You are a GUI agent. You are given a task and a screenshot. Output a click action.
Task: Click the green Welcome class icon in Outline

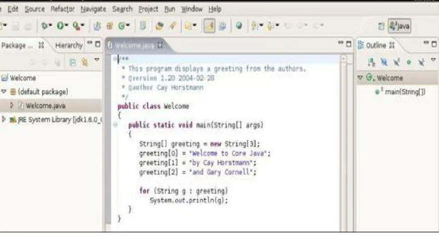click(370, 78)
